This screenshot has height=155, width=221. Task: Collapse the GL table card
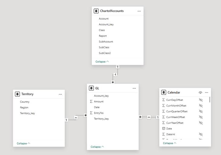tap(97, 147)
